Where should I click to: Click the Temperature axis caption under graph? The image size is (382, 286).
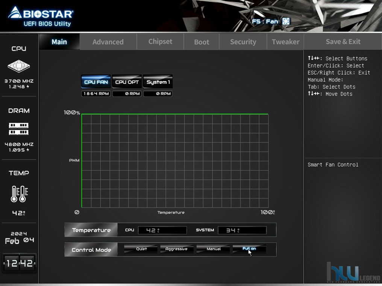pyautogui.click(x=171, y=212)
